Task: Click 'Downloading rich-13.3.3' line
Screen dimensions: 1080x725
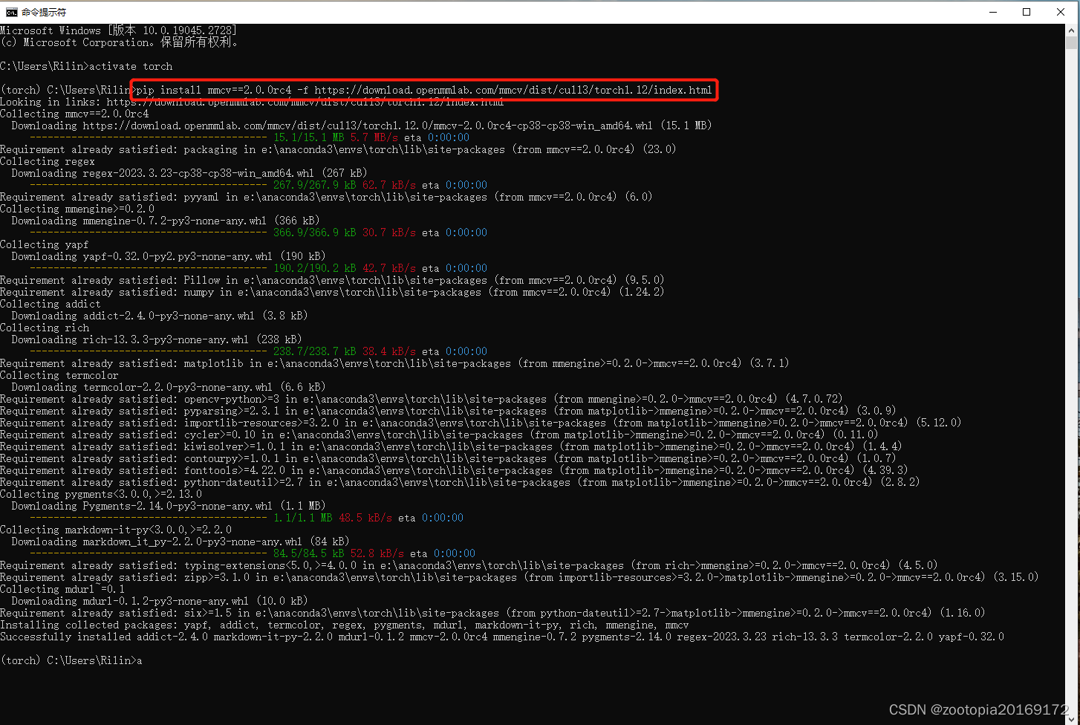Action: [157, 339]
